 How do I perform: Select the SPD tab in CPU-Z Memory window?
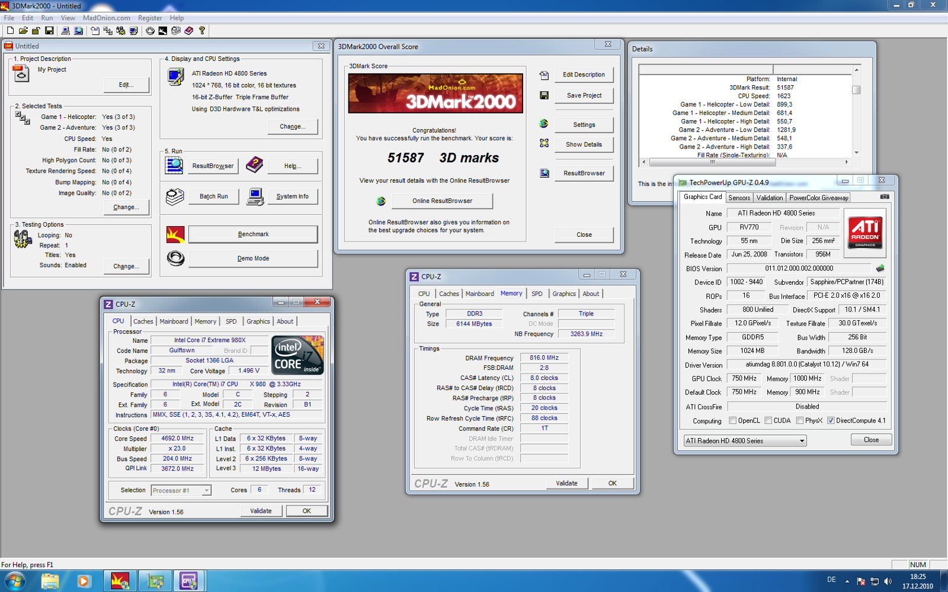pos(537,294)
